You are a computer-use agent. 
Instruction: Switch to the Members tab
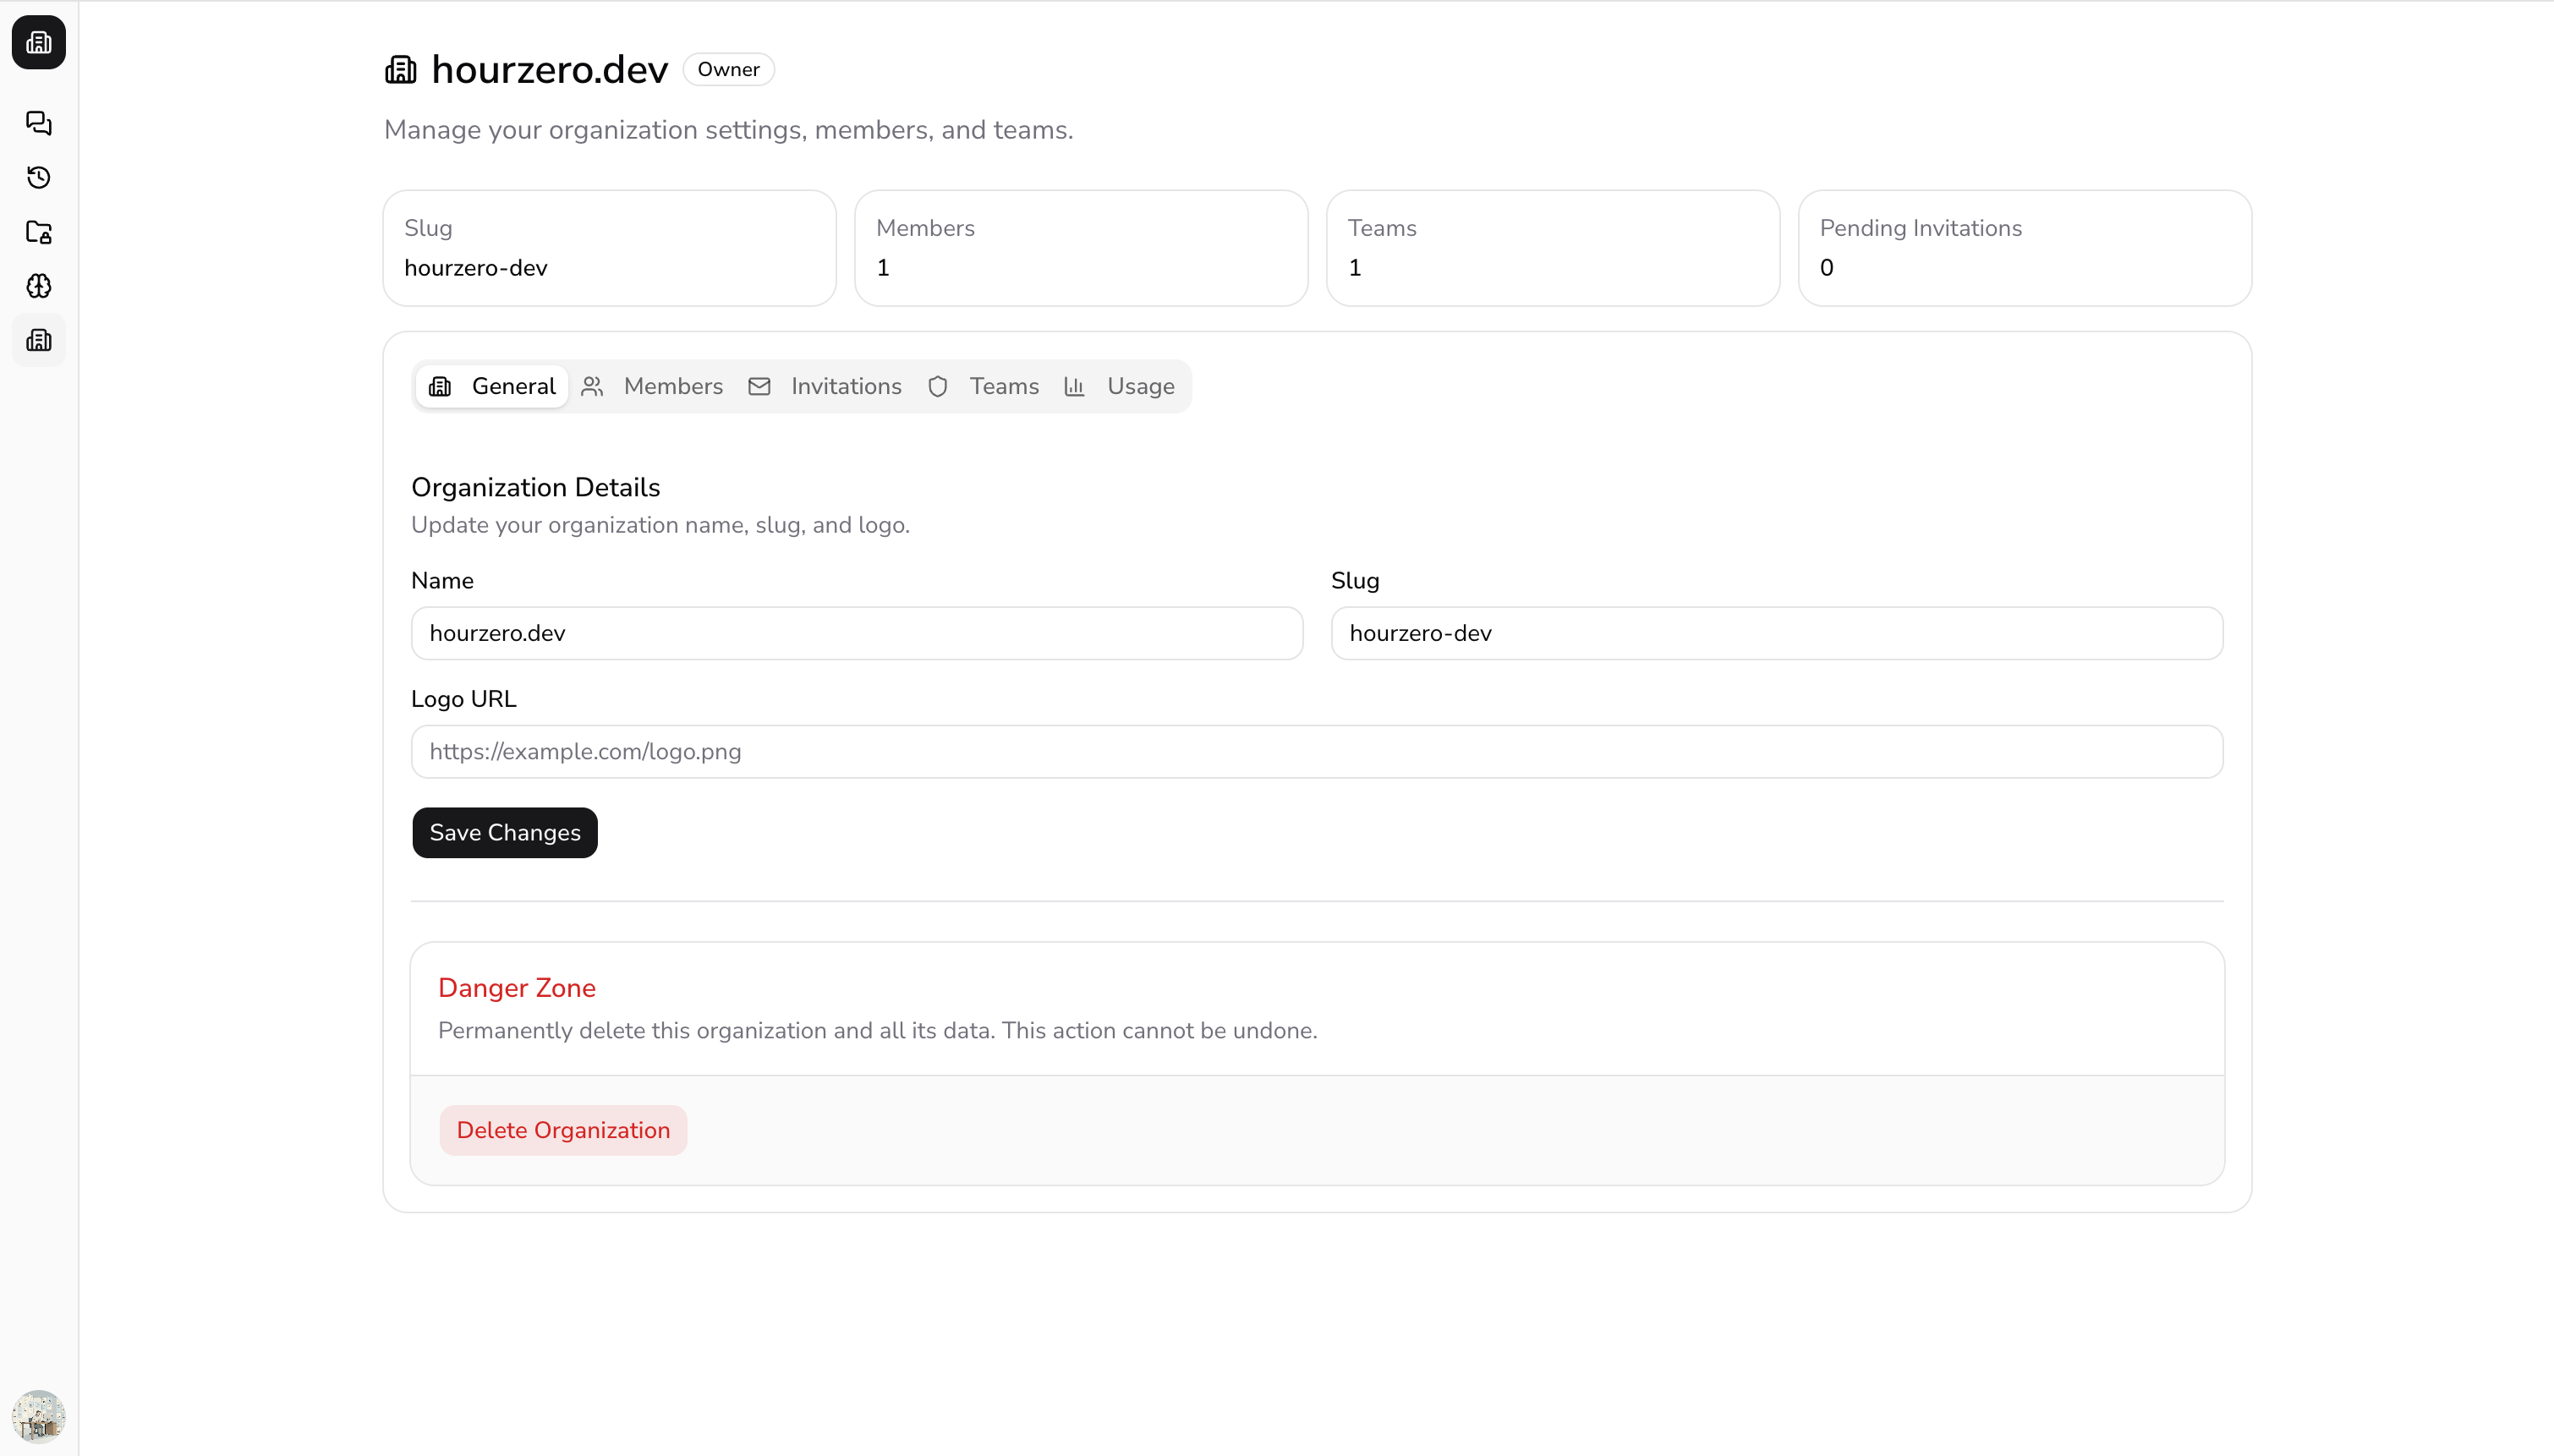point(652,386)
